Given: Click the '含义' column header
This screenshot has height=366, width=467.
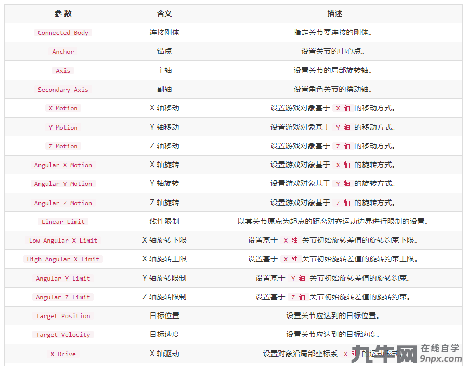Looking at the screenshot, I should tap(164, 14).
